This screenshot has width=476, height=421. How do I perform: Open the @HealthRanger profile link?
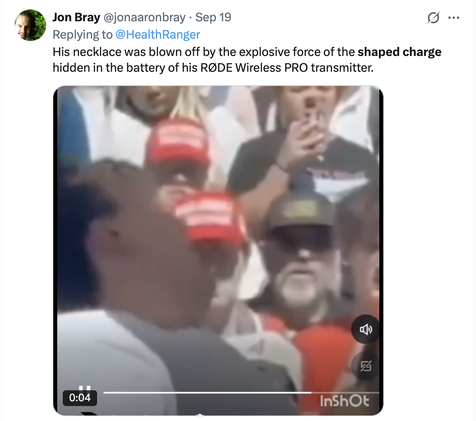(x=158, y=35)
